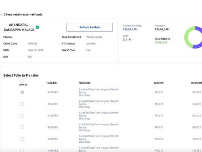
Task: Select the client code value AN8GQ
Action: (33, 44)
